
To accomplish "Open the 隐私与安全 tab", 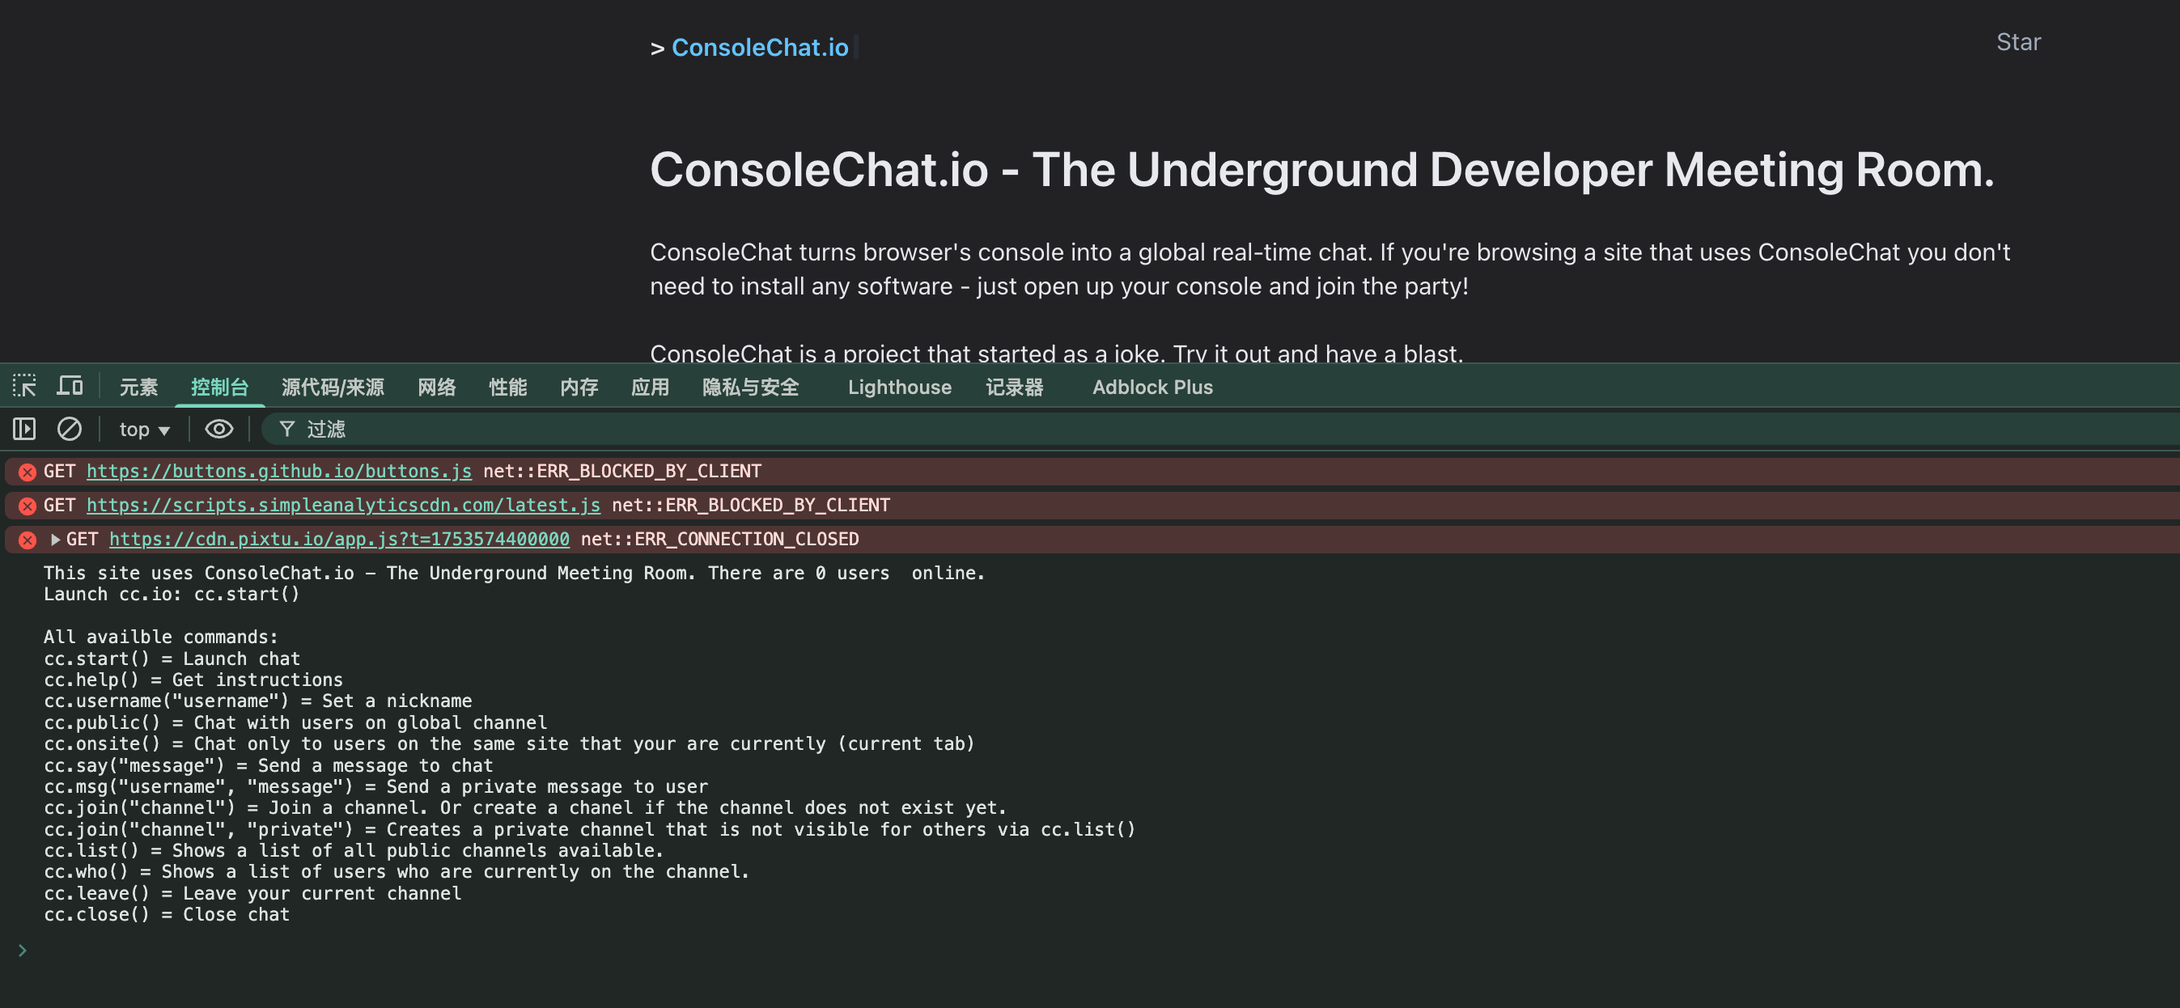I will pos(751,387).
